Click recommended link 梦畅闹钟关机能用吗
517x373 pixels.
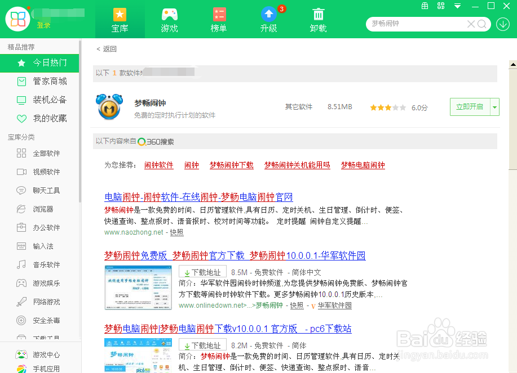(x=297, y=165)
